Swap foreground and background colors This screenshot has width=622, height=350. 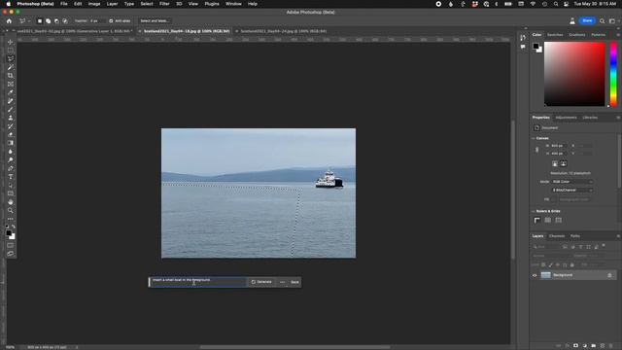14,227
